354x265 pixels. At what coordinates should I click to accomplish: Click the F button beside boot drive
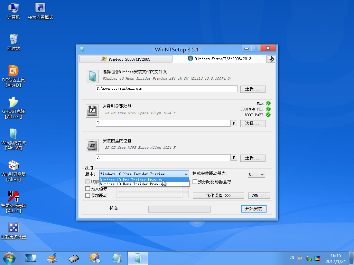coord(234,123)
